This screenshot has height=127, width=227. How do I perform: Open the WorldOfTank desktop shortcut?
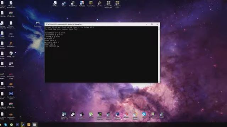pyautogui.click(x=73, y=4)
